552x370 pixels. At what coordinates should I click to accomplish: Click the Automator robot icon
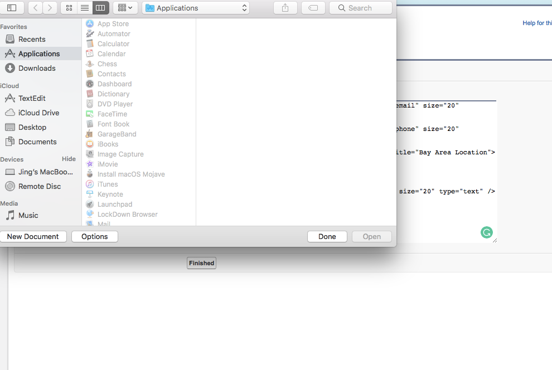tap(90, 34)
